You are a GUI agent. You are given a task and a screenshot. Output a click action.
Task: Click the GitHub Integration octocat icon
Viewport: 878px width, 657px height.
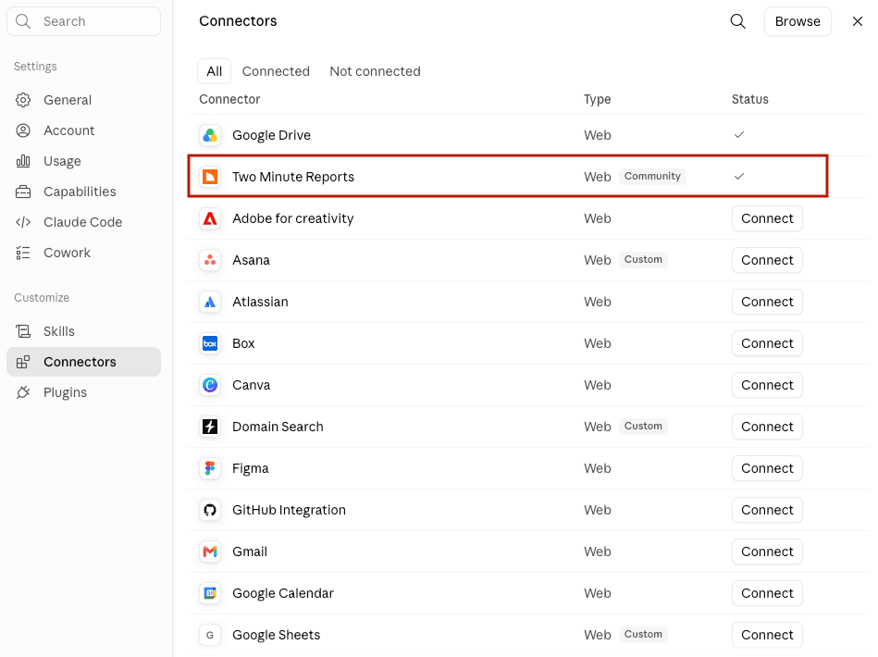(x=210, y=510)
